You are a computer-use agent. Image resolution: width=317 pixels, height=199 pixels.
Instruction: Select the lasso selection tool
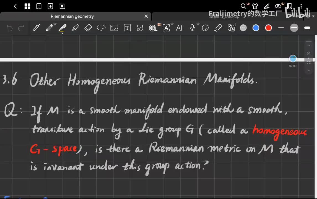tap(101, 28)
